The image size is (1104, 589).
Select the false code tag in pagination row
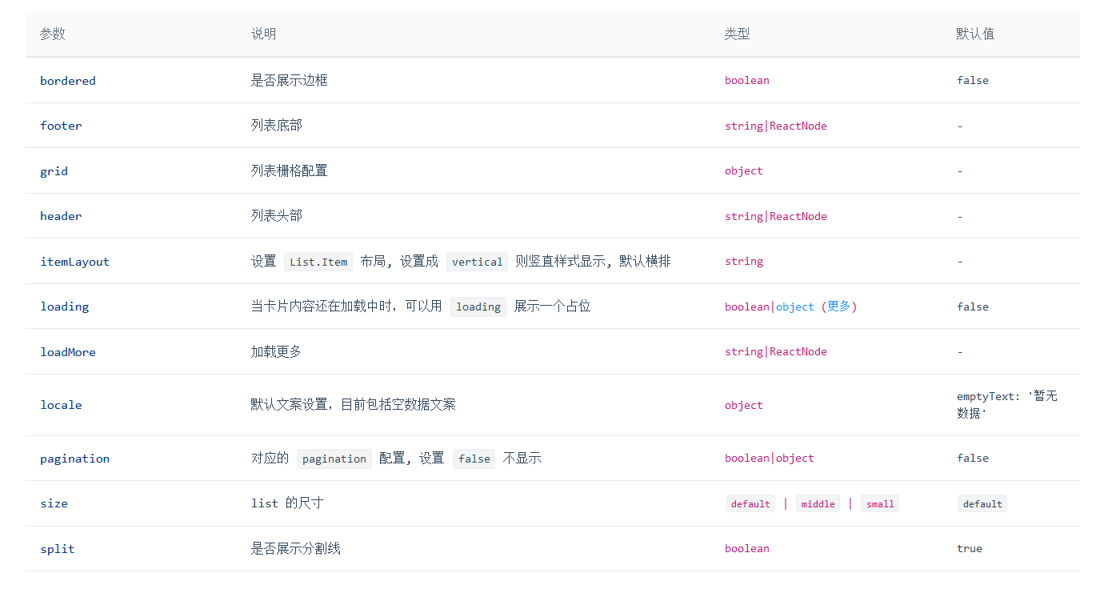474,458
